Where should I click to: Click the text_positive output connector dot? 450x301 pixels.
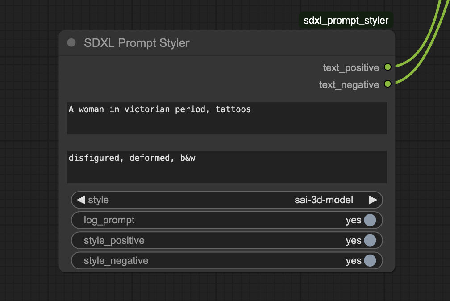click(387, 67)
